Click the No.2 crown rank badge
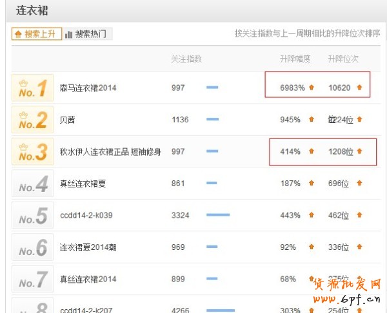Viewport: 387px width, 313px height. 32,120
